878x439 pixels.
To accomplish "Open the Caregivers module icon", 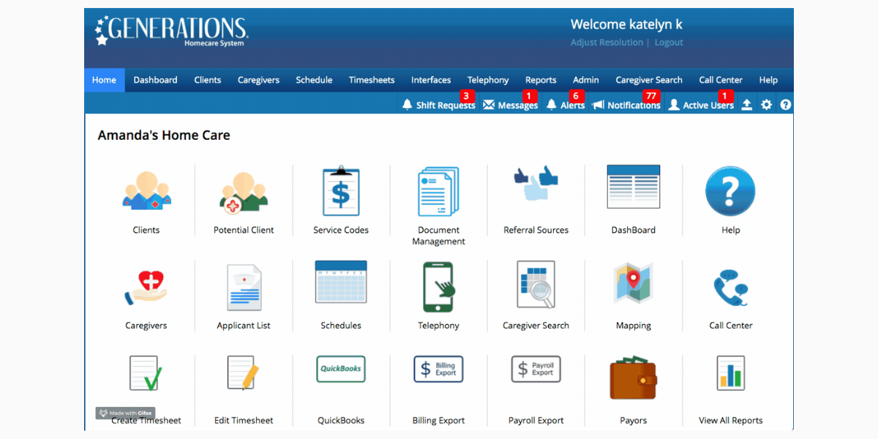I will 146,285.
